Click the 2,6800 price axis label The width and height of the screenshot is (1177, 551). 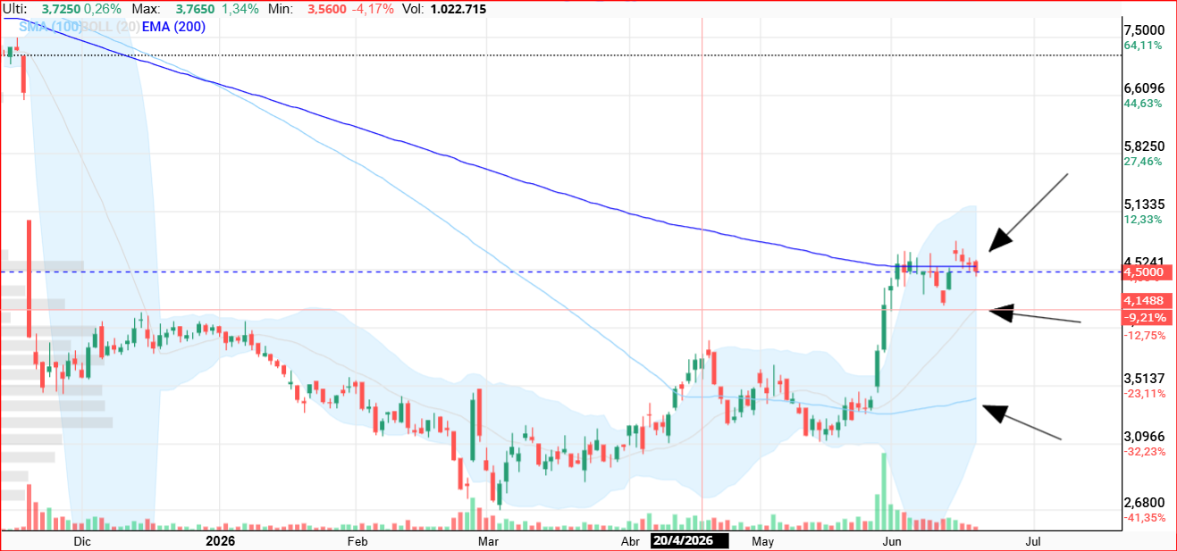[1143, 503]
